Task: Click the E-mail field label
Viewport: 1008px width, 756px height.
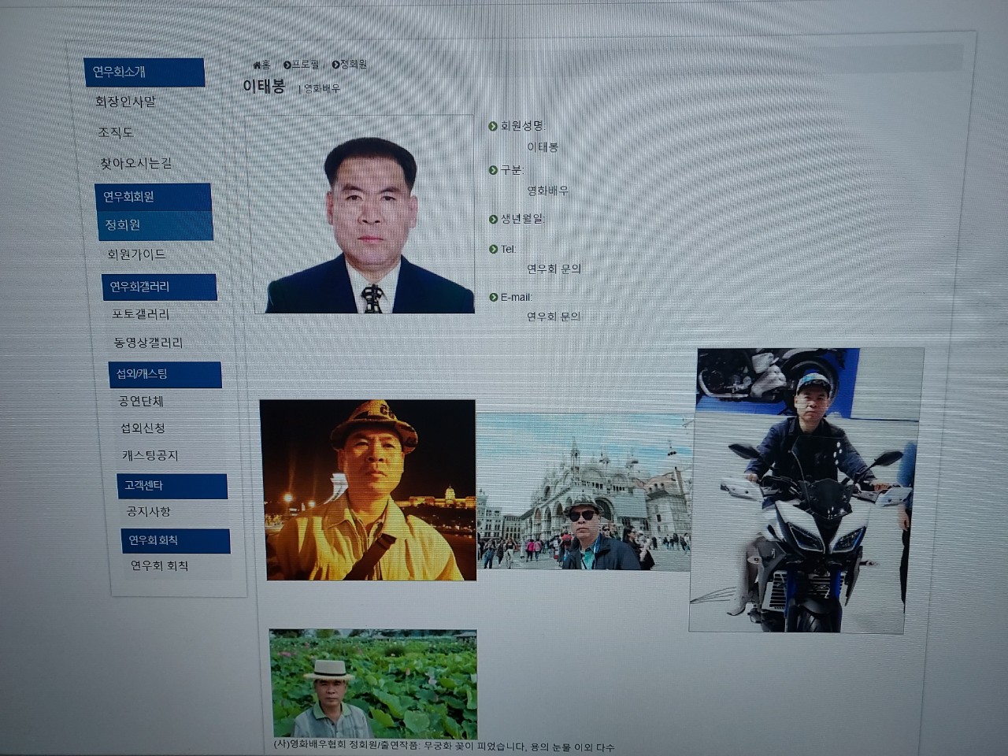Action: [517, 297]
